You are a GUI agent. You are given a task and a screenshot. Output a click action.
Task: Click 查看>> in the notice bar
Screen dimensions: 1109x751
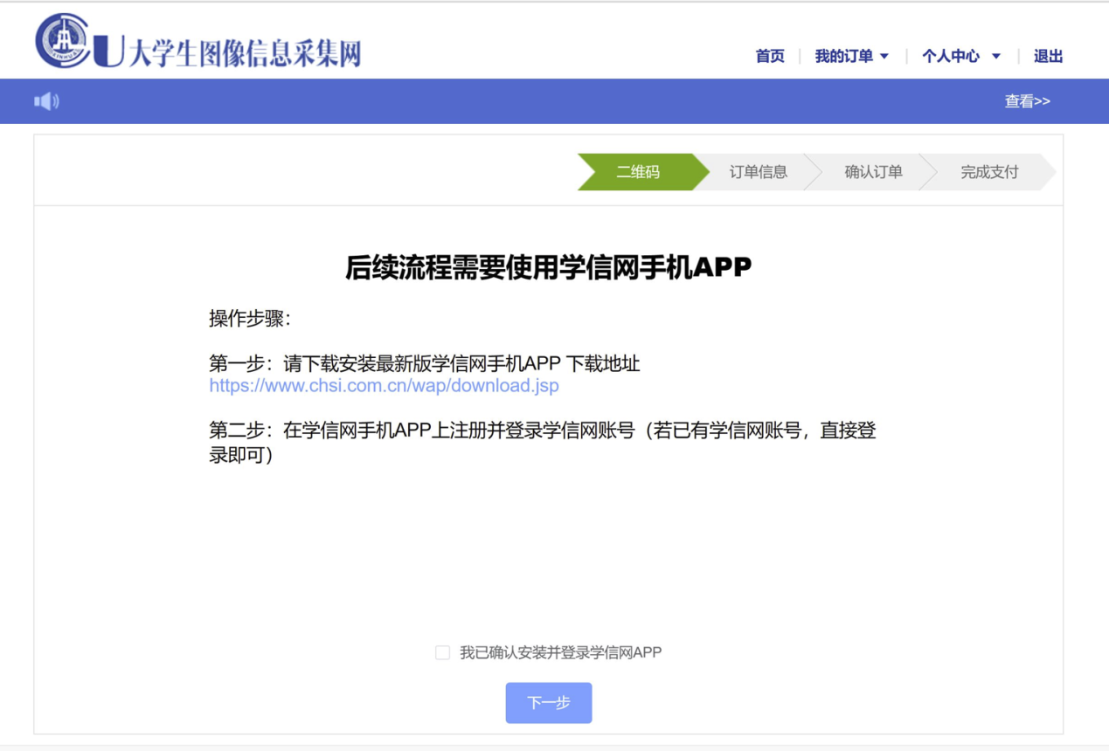click(1027, 101)
